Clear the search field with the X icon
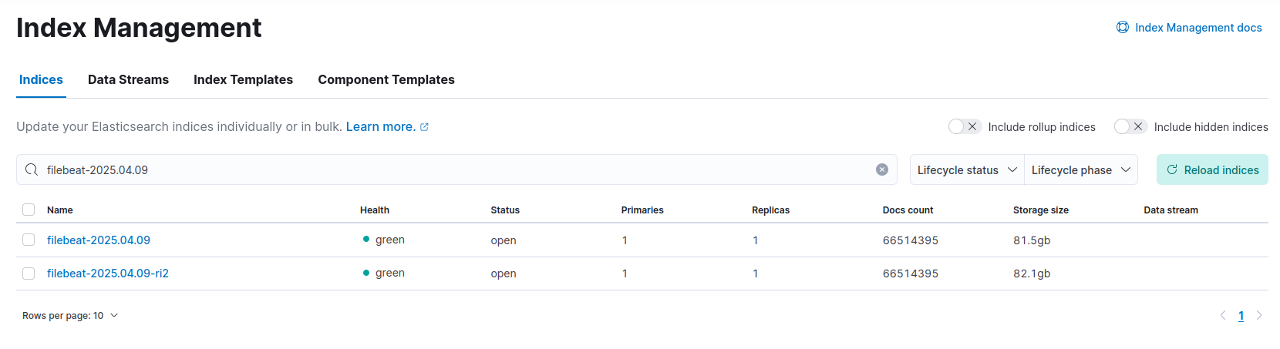Image resolution: width=1280 pixels, height=349 pixels. tap(882, 169)
